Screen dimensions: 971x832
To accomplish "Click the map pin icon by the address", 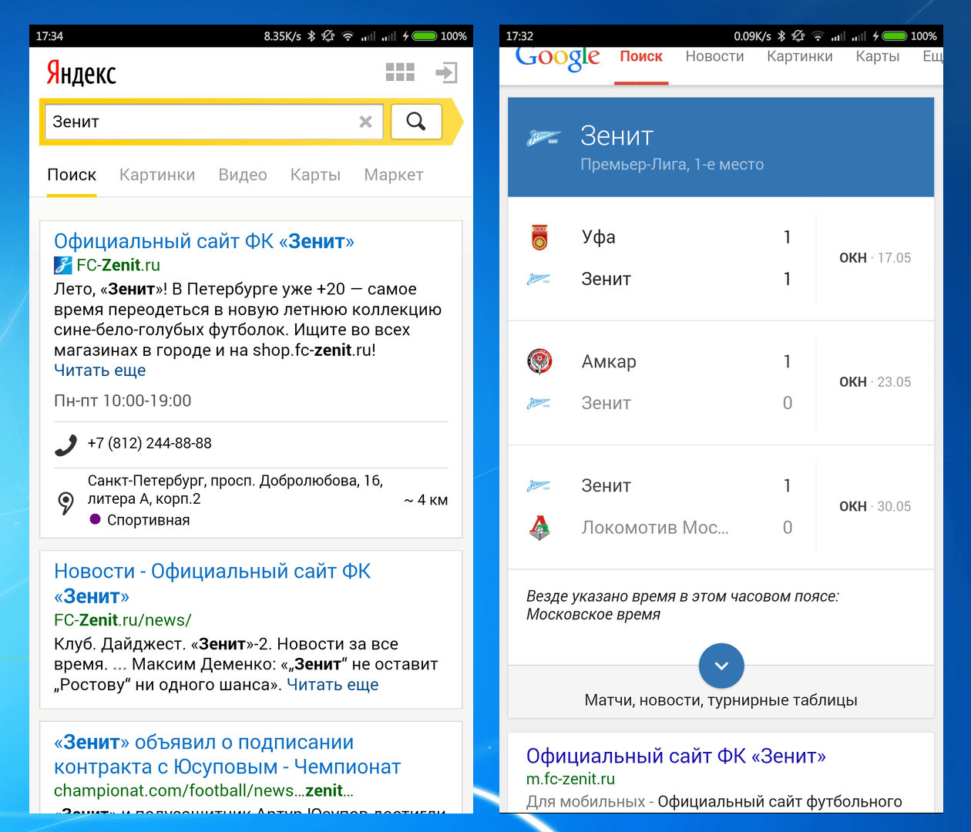I will [x=66, y=503].
